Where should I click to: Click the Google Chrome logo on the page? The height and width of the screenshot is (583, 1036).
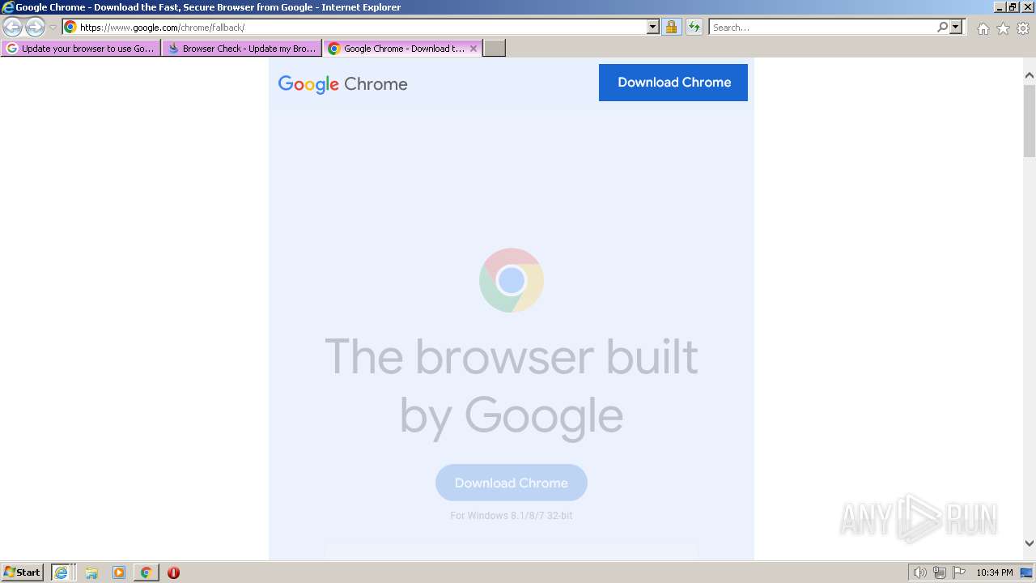pos(342,84)
